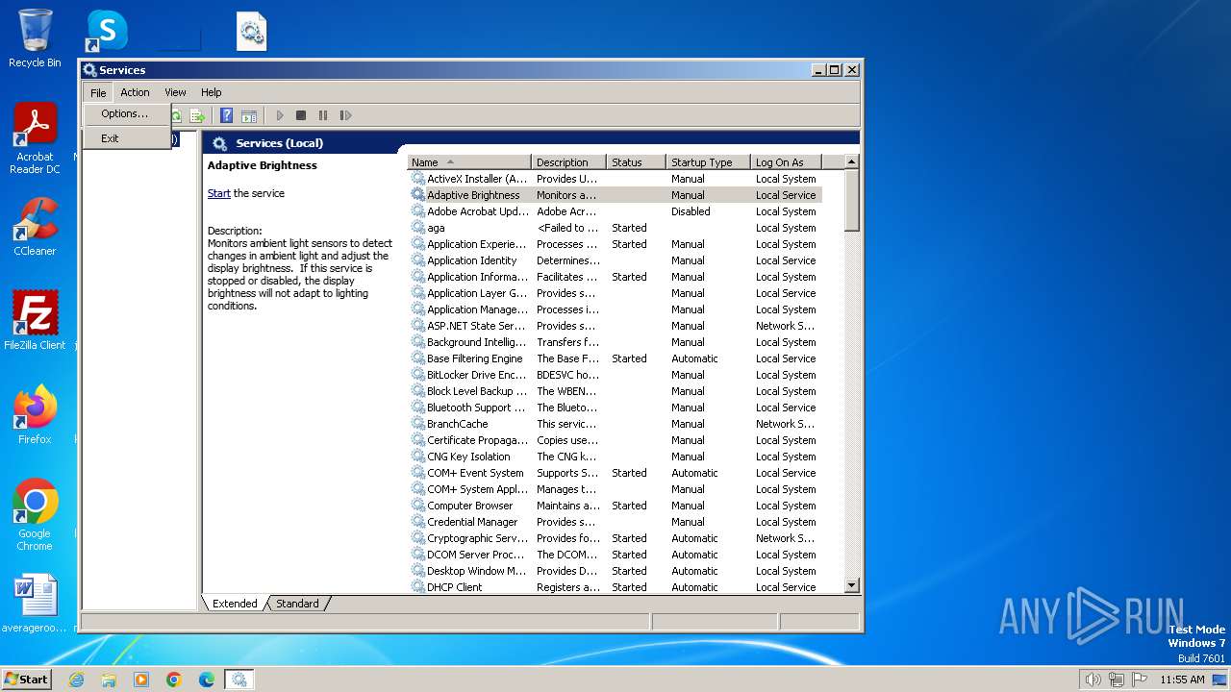Select the DHCP Client service icon
1231x692 pixels.
(x=418, y=587)
